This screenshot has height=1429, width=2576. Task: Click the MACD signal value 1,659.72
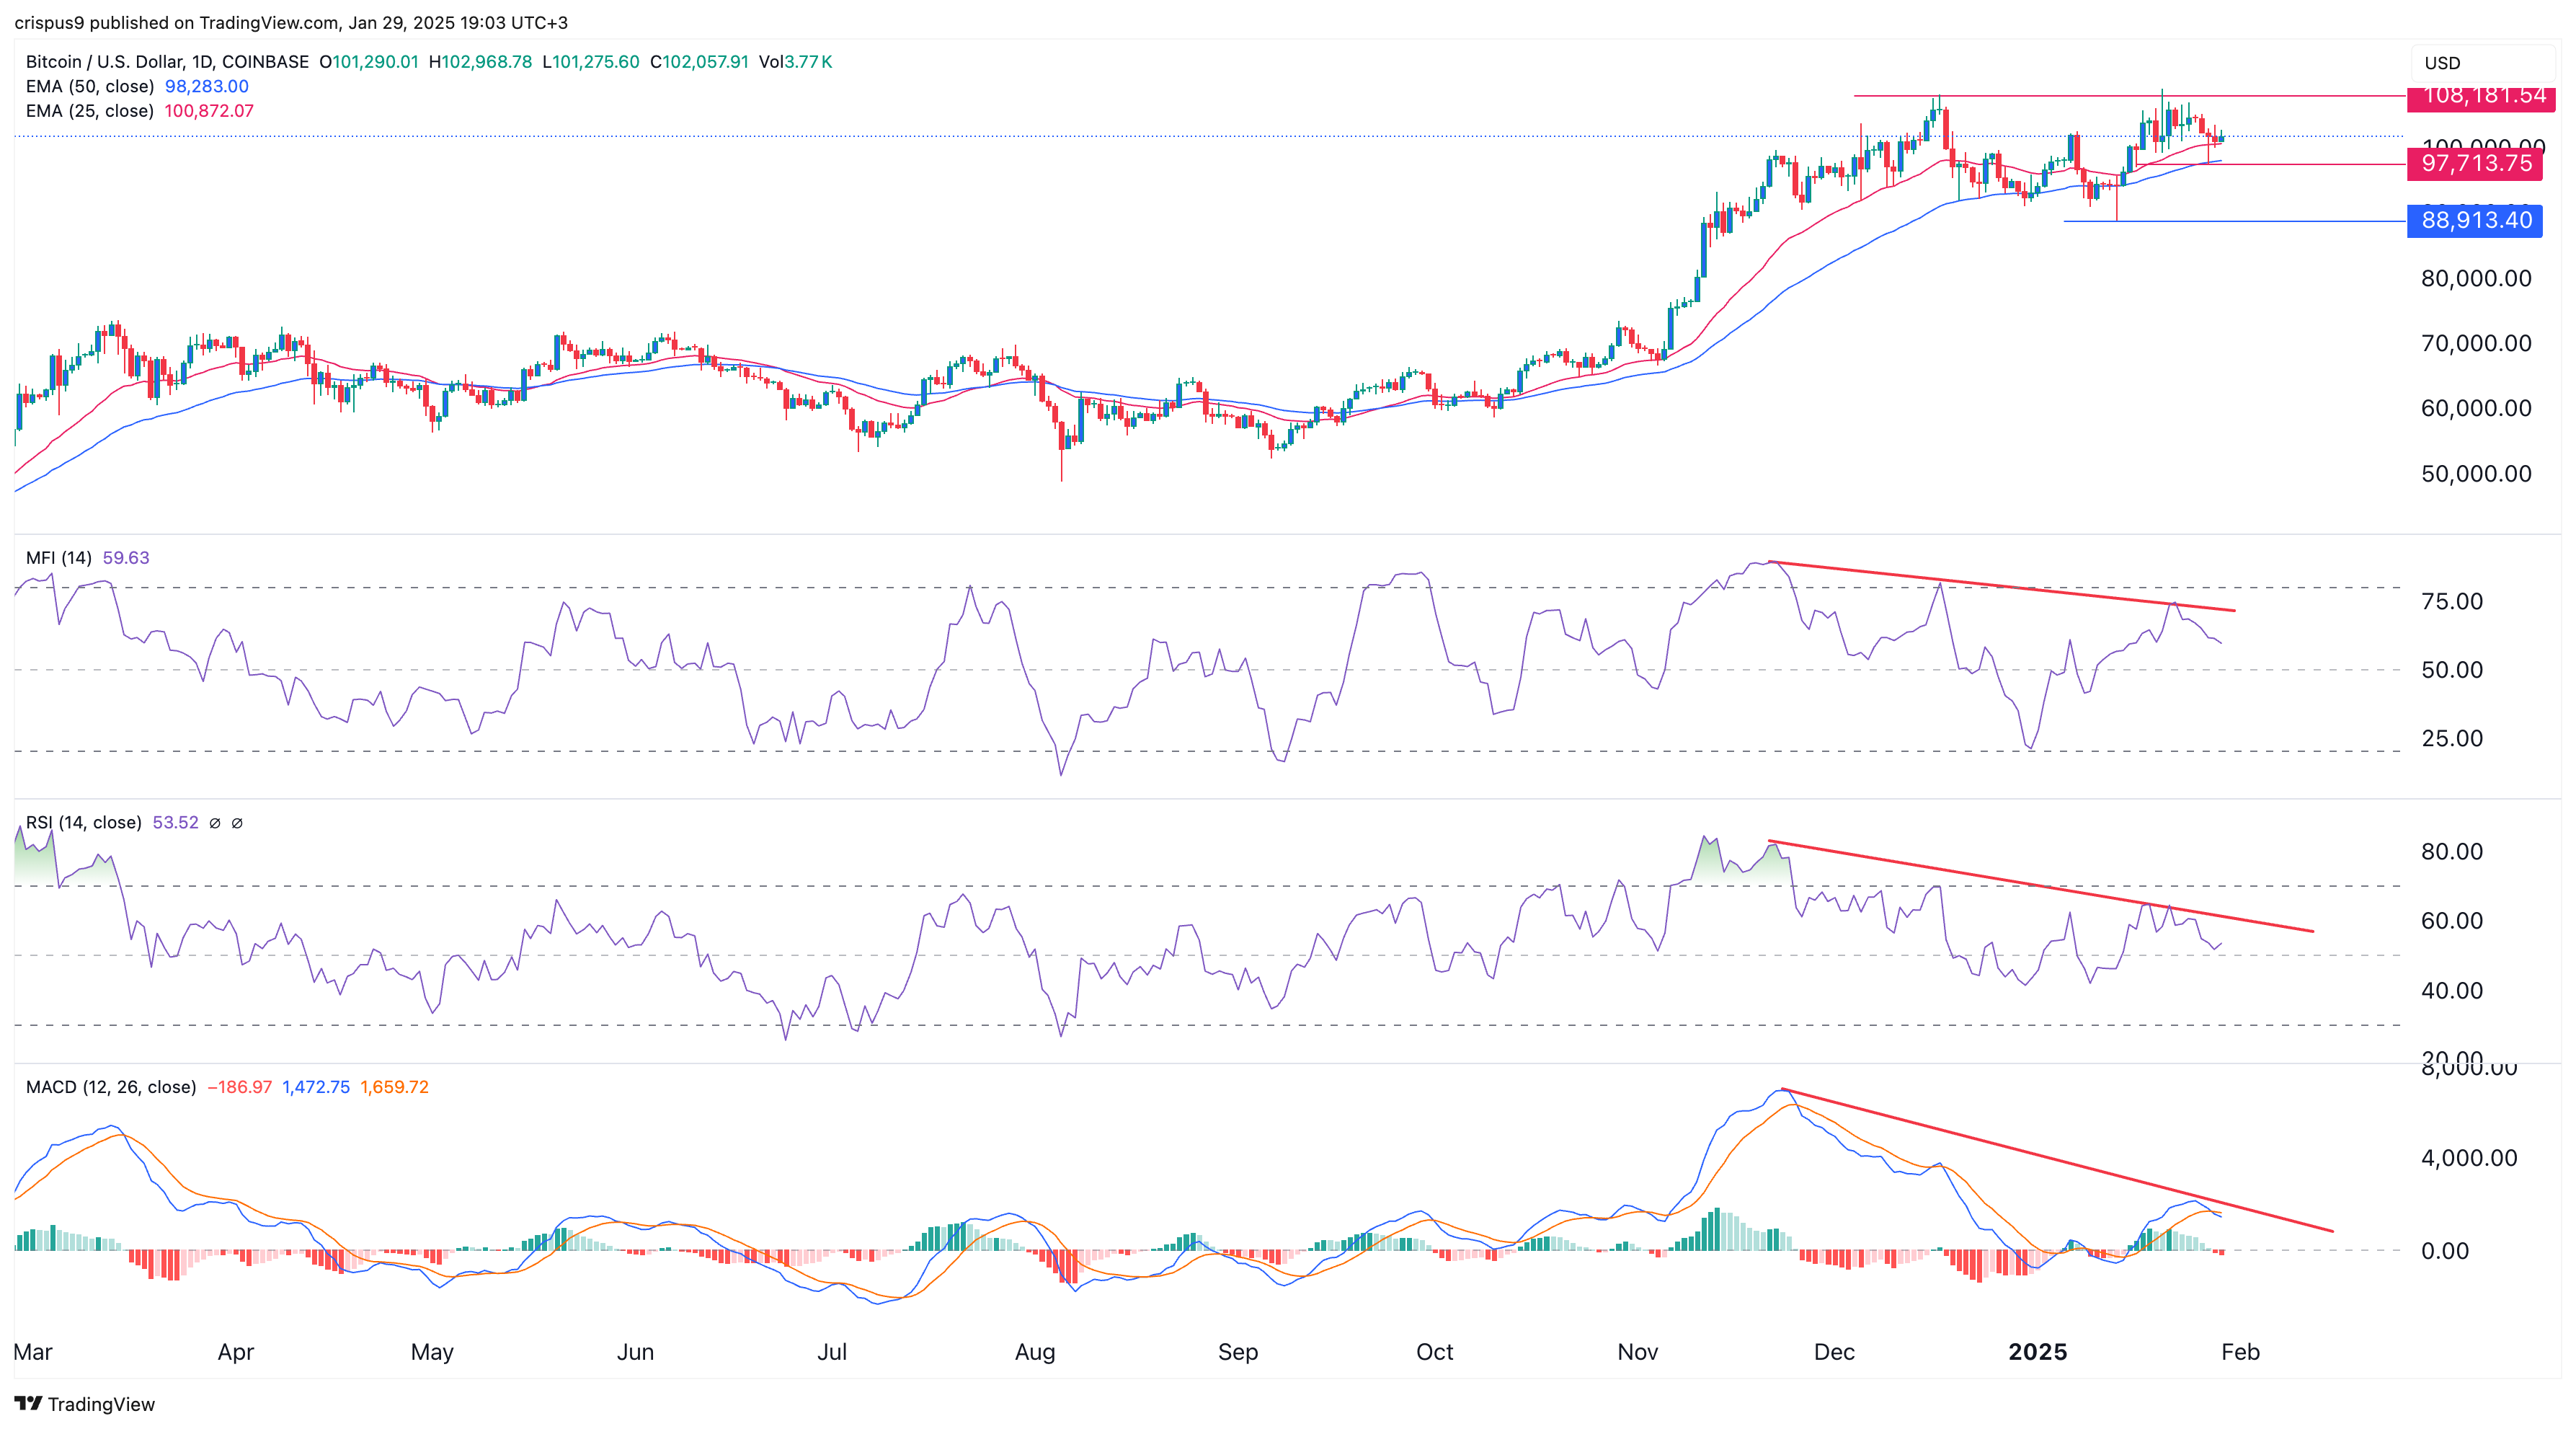click(x=394, y=1087)
